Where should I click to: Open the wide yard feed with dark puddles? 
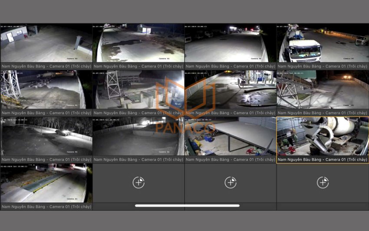138,43
